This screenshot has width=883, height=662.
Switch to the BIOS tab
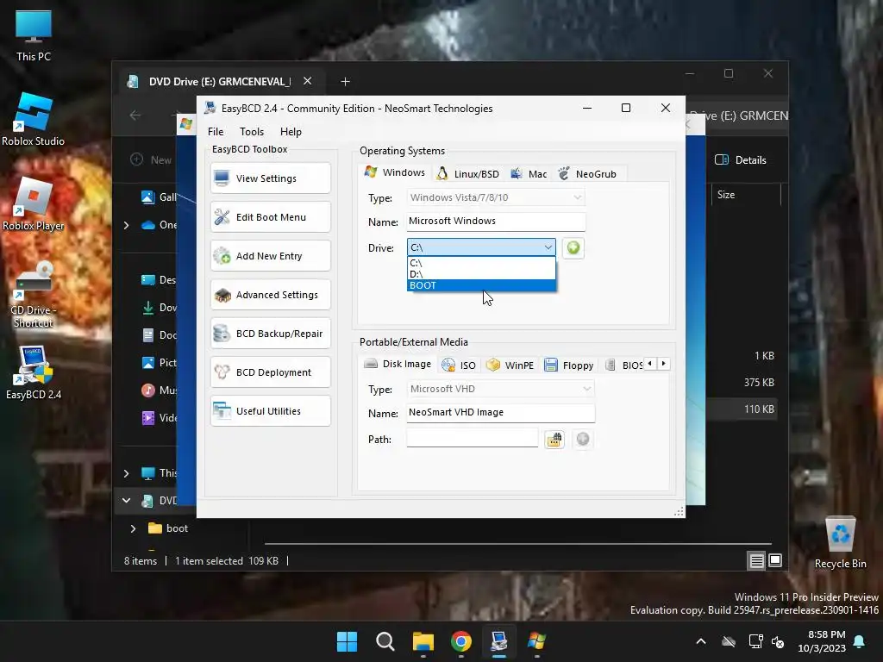click(623, 365)
